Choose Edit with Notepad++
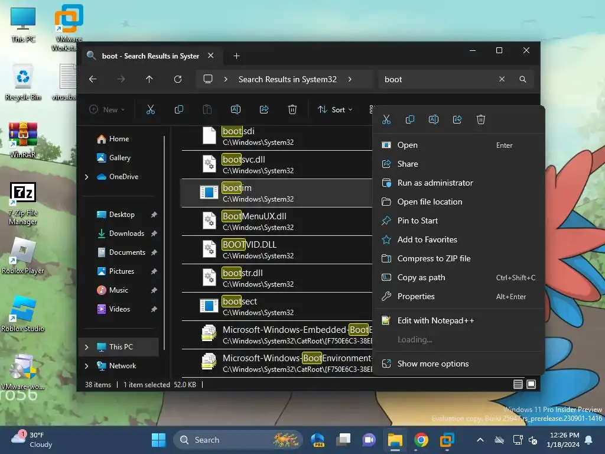Image resolution: width=605 pixels, height=454 pixels. coord(459,321)
